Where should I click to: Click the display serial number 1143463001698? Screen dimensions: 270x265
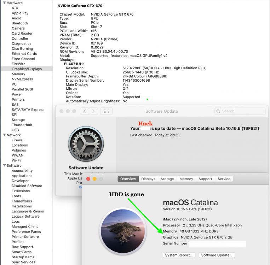(x=136, y=80)
